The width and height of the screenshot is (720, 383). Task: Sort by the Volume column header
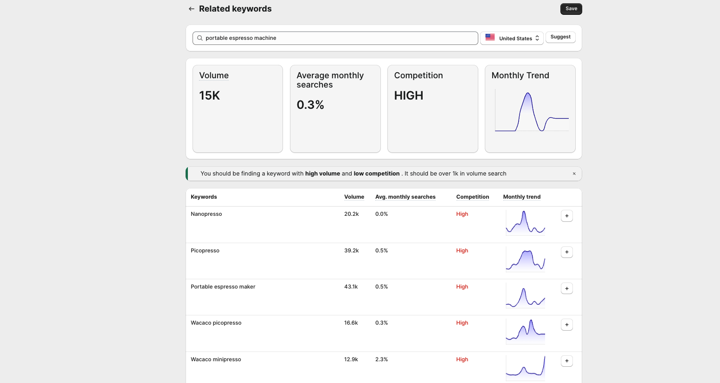(x=354, y=197)
